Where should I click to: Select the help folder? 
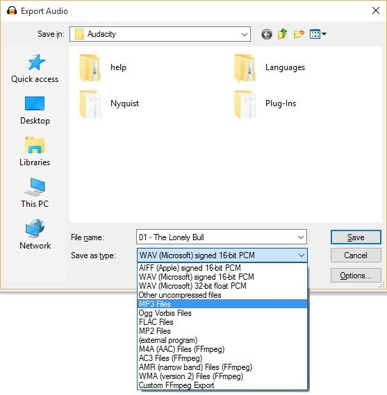pos(104,68)
